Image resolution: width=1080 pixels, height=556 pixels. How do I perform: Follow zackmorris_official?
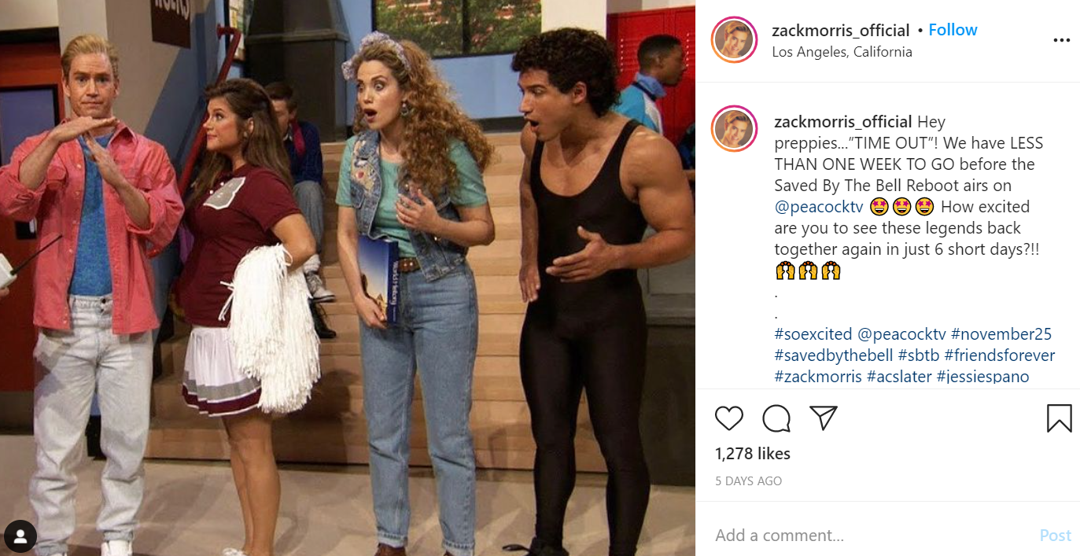coord(953,30)
